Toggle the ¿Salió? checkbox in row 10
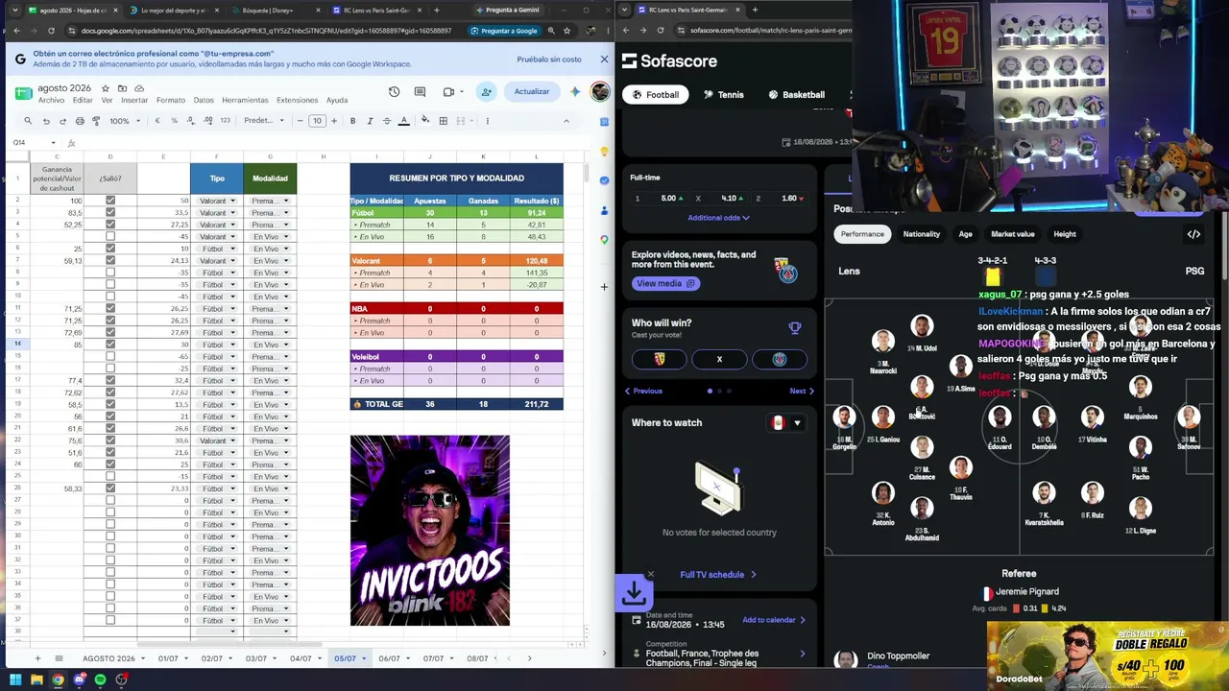 (110, 297)
